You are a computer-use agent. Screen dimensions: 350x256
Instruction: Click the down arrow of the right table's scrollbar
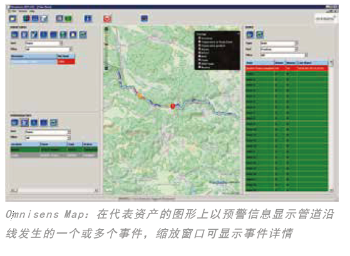coord(331,190)
